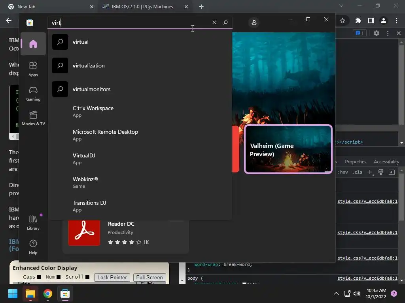Click the Microsoft Store logo icon
This screenshot has height=303, width=405.
click(30, 22)
